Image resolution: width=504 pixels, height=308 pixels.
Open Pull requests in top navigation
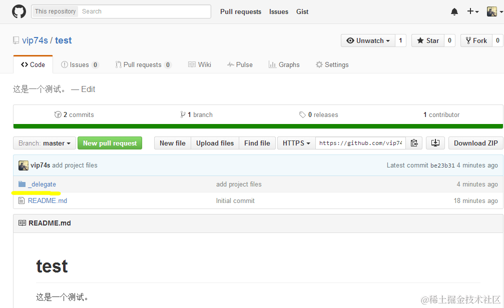click(x=240, y=12)
